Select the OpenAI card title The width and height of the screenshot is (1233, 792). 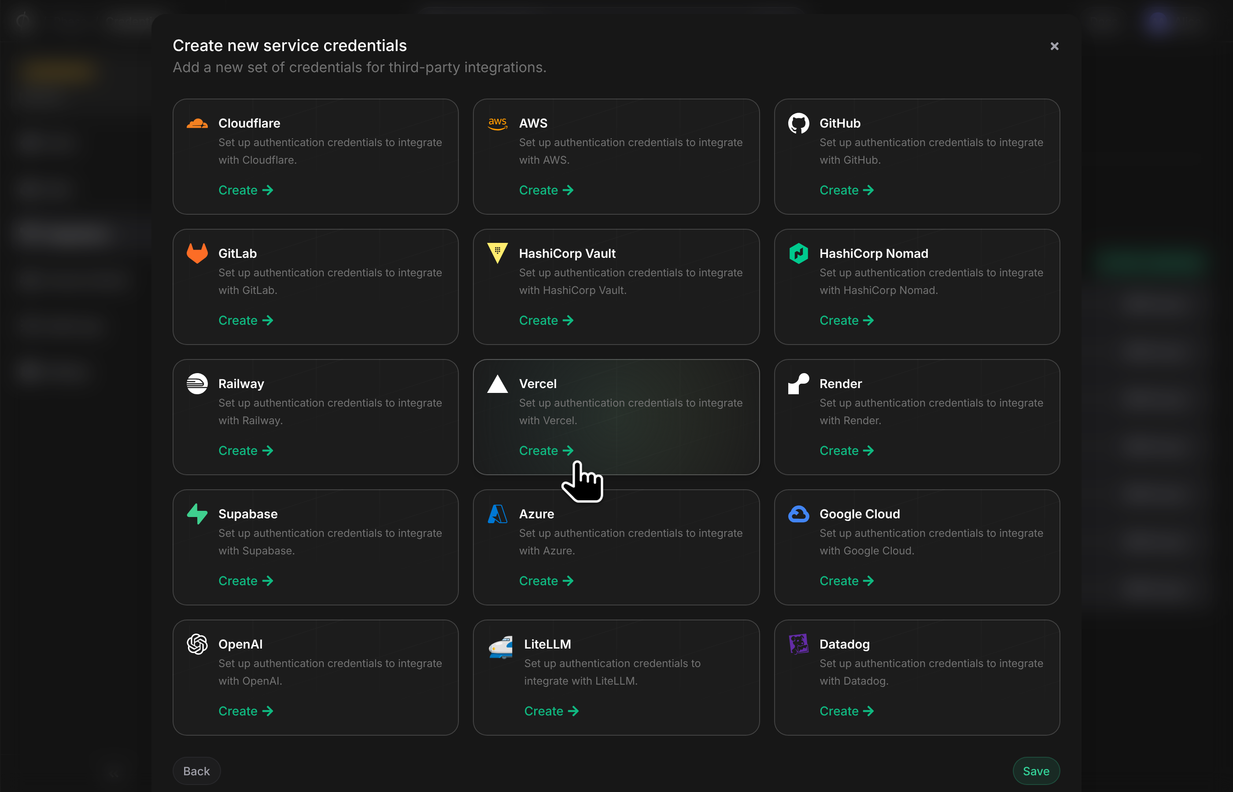240,644
